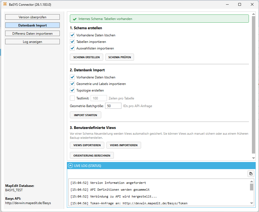Click VIEWS EXPORTIEREN button
Screen dimensions: 259x212
(x=87, y=145)
